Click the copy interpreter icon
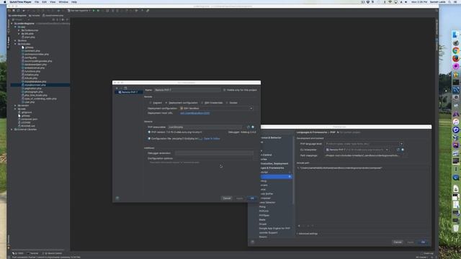The width and height of the screenshot is (461, 259). point(125,88)
